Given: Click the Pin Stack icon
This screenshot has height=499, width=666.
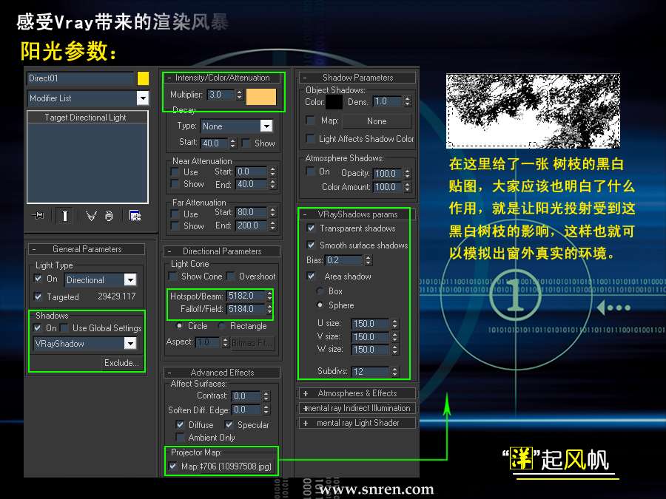Looking at the screenshot, I should 38,216.
